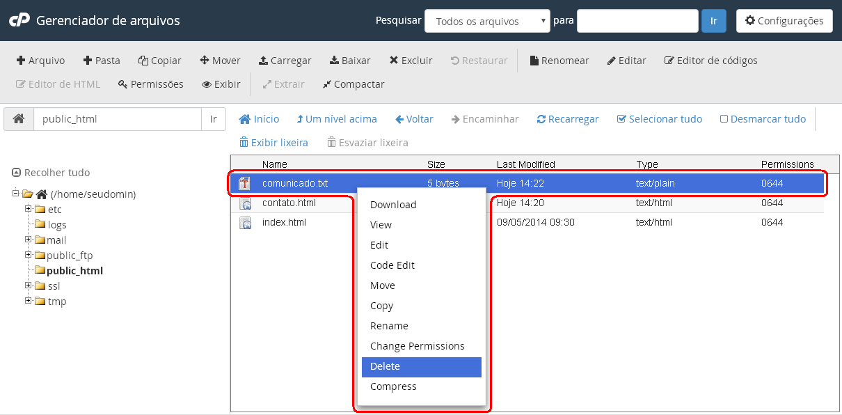Click Compactar in the toolbar
842x415 pixels.
tap(354, 84)
